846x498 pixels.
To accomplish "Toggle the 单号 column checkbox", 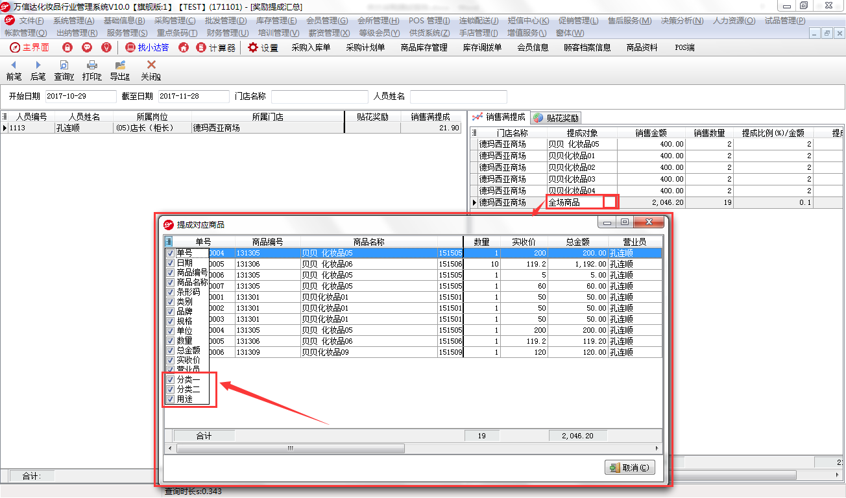I will tap(170, 253).
